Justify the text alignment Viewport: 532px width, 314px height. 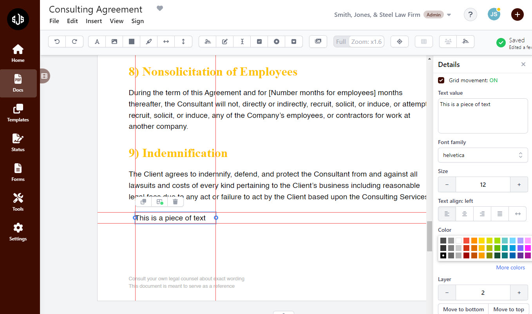click(x=500, y=214)
